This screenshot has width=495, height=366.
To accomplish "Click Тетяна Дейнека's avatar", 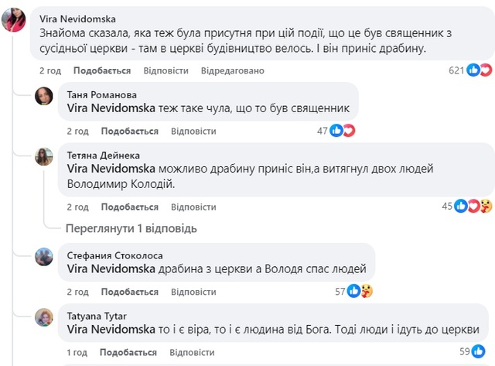I will coord(43,157).
